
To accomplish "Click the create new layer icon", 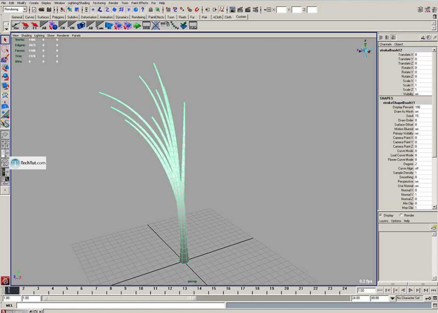I will [x=433, y=227].
